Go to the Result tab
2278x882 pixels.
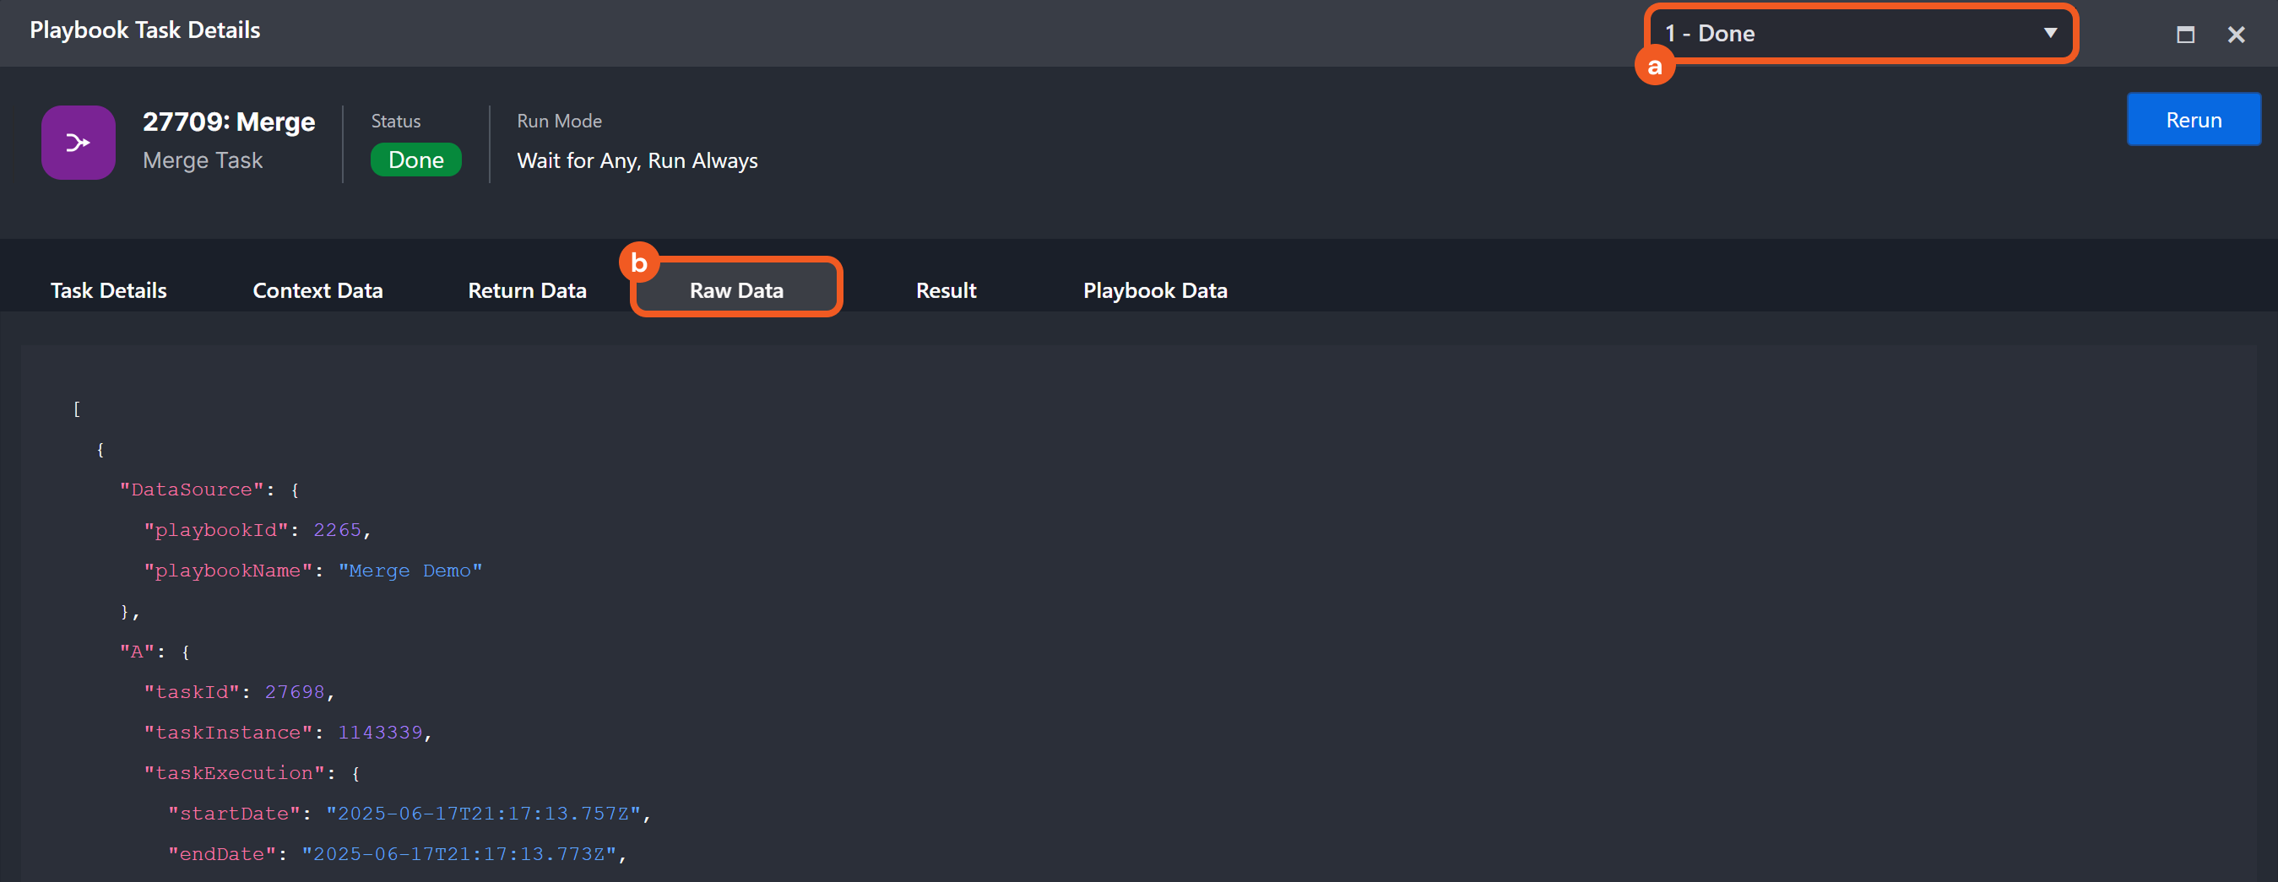point(946,290)
